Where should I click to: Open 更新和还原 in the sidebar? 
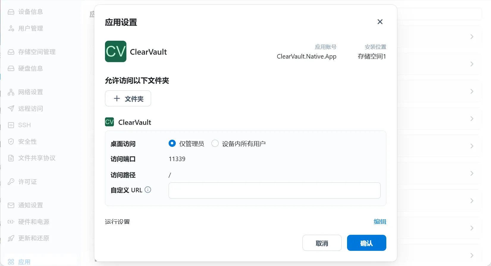[x=29, y=238]
